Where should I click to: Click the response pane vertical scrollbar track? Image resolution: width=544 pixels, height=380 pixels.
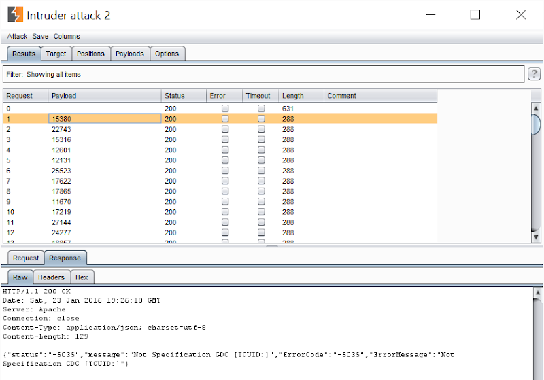point(537,338)
